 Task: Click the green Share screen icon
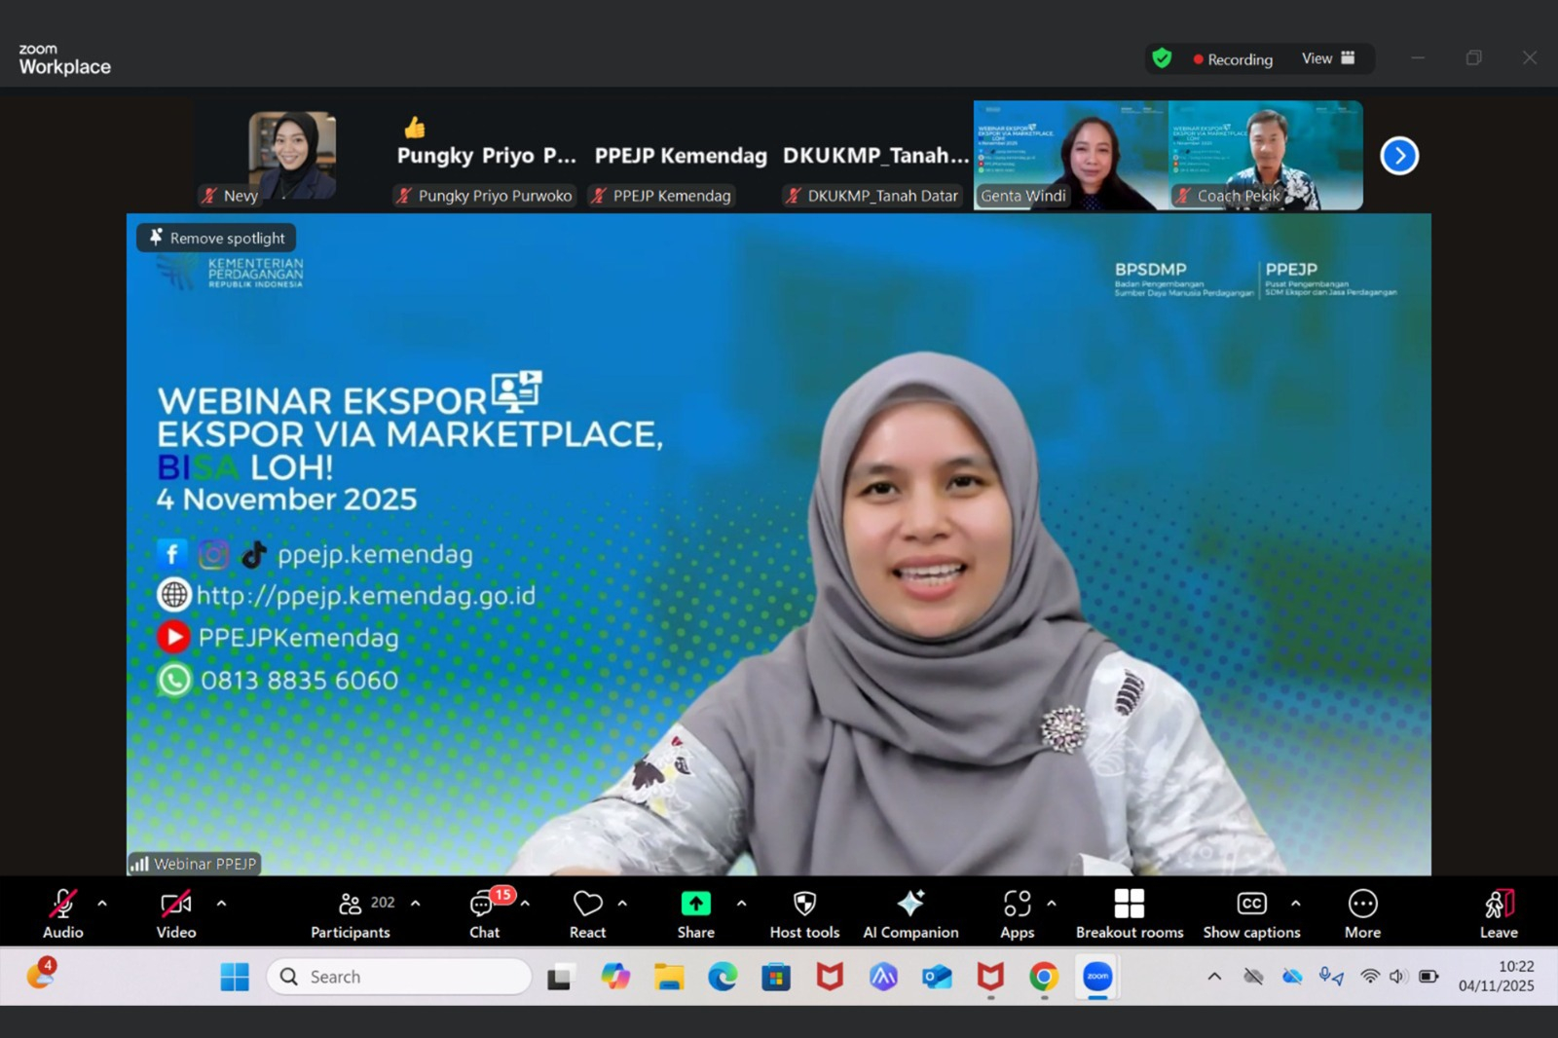[695, 905]
